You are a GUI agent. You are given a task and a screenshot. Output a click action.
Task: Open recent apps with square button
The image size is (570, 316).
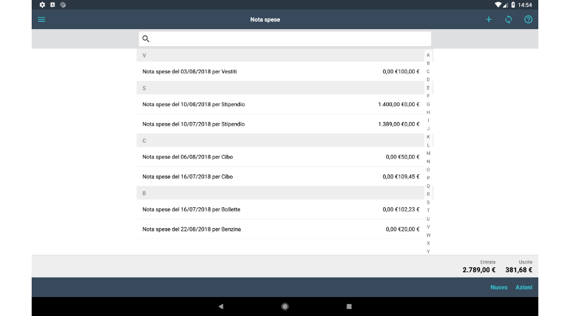point(349,307)
